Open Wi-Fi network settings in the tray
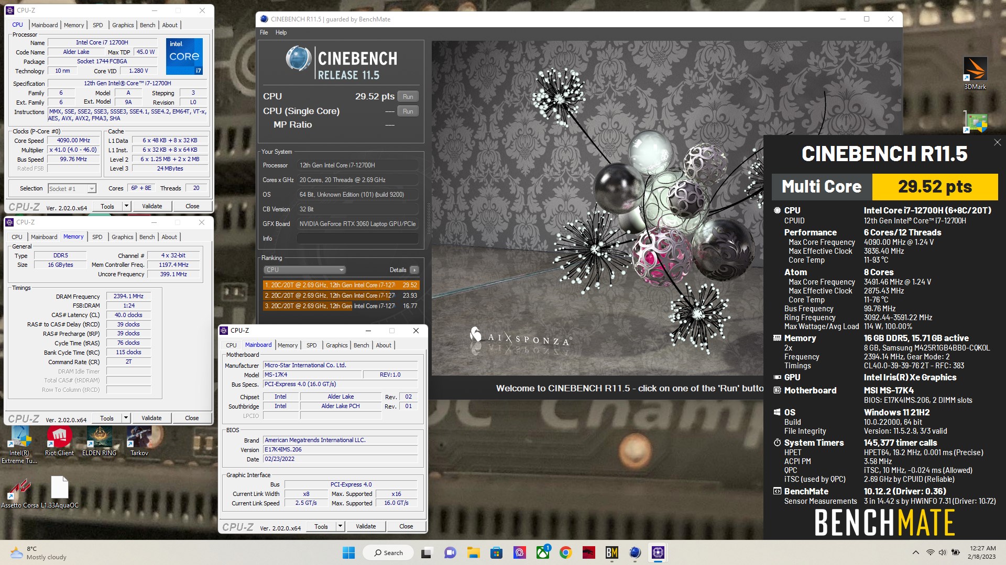Screen dimensions: 1006x565 click(930, 552)
